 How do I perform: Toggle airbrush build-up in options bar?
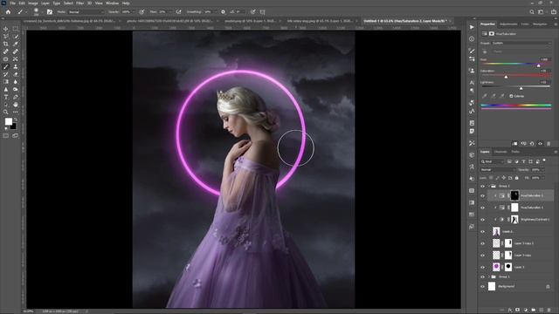tap(178, 11)
